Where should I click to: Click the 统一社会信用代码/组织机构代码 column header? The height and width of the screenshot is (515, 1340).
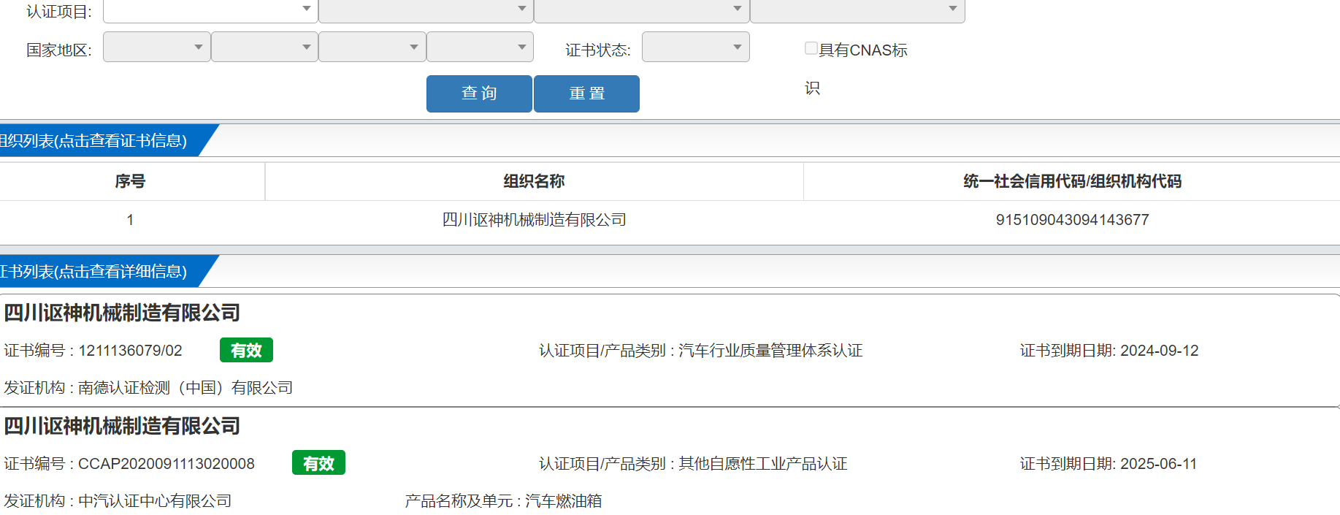[x=1072, y=181]
